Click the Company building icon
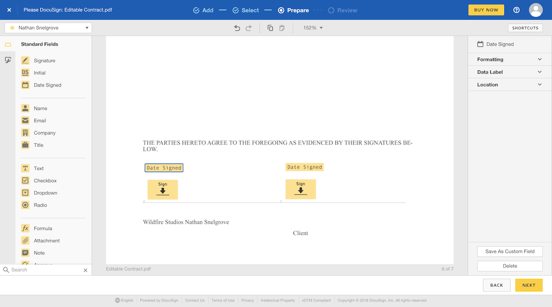The width and height of the screenshot is (552, 307). pos(25,133)
